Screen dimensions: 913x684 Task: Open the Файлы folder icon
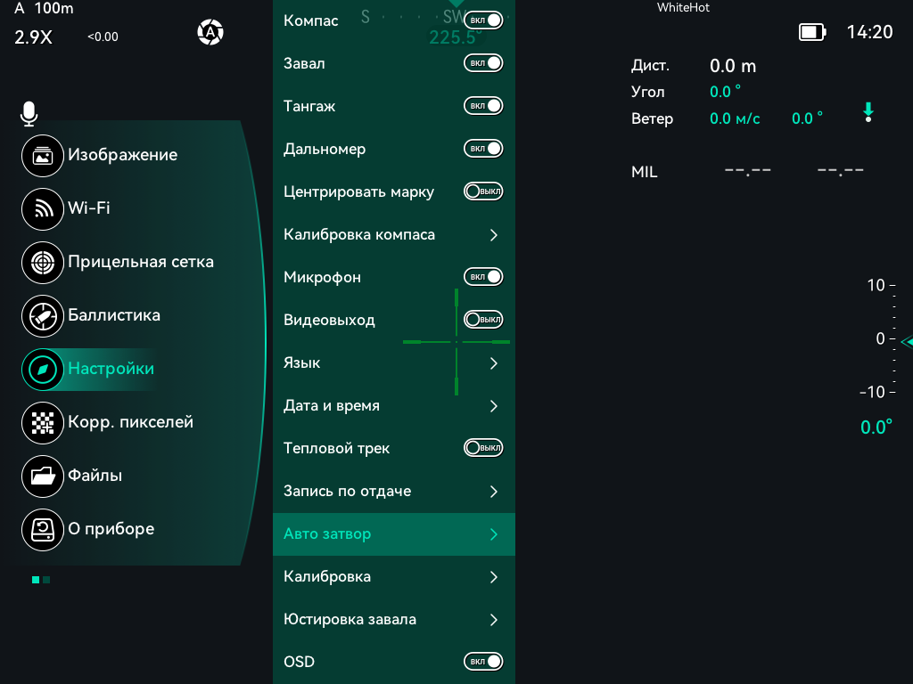[43, 476]
